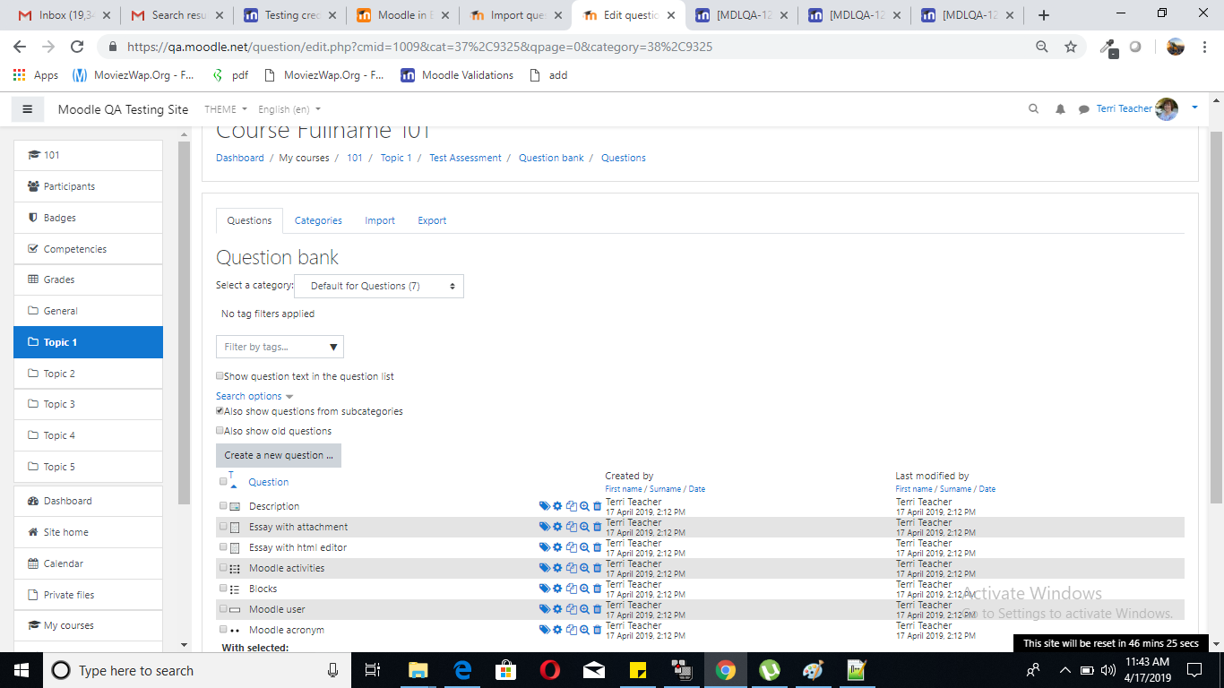Expand the Search options section
The height and width of the screenshot is (688, 1224).
pos(254,396)
